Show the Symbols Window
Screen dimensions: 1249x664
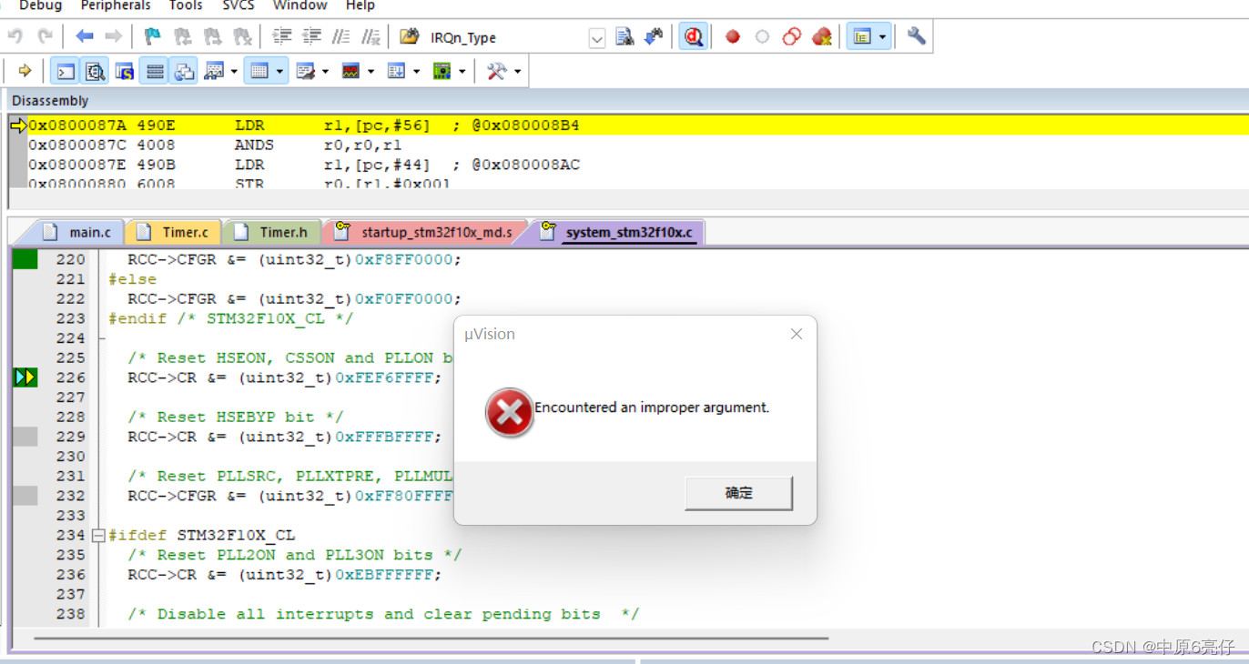tap(125, 70)
